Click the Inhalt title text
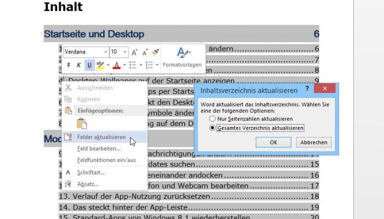The image size is (384, 219). click(63, 7)
